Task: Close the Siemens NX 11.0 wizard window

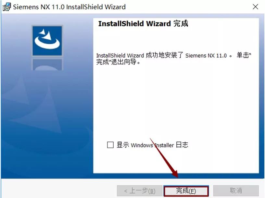Action: [x=255, y=7]
